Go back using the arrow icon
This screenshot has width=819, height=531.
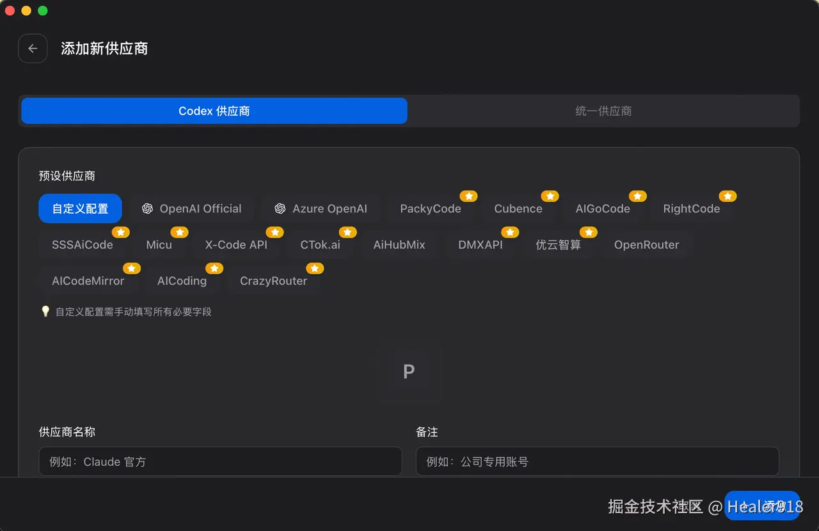point(33,49)
